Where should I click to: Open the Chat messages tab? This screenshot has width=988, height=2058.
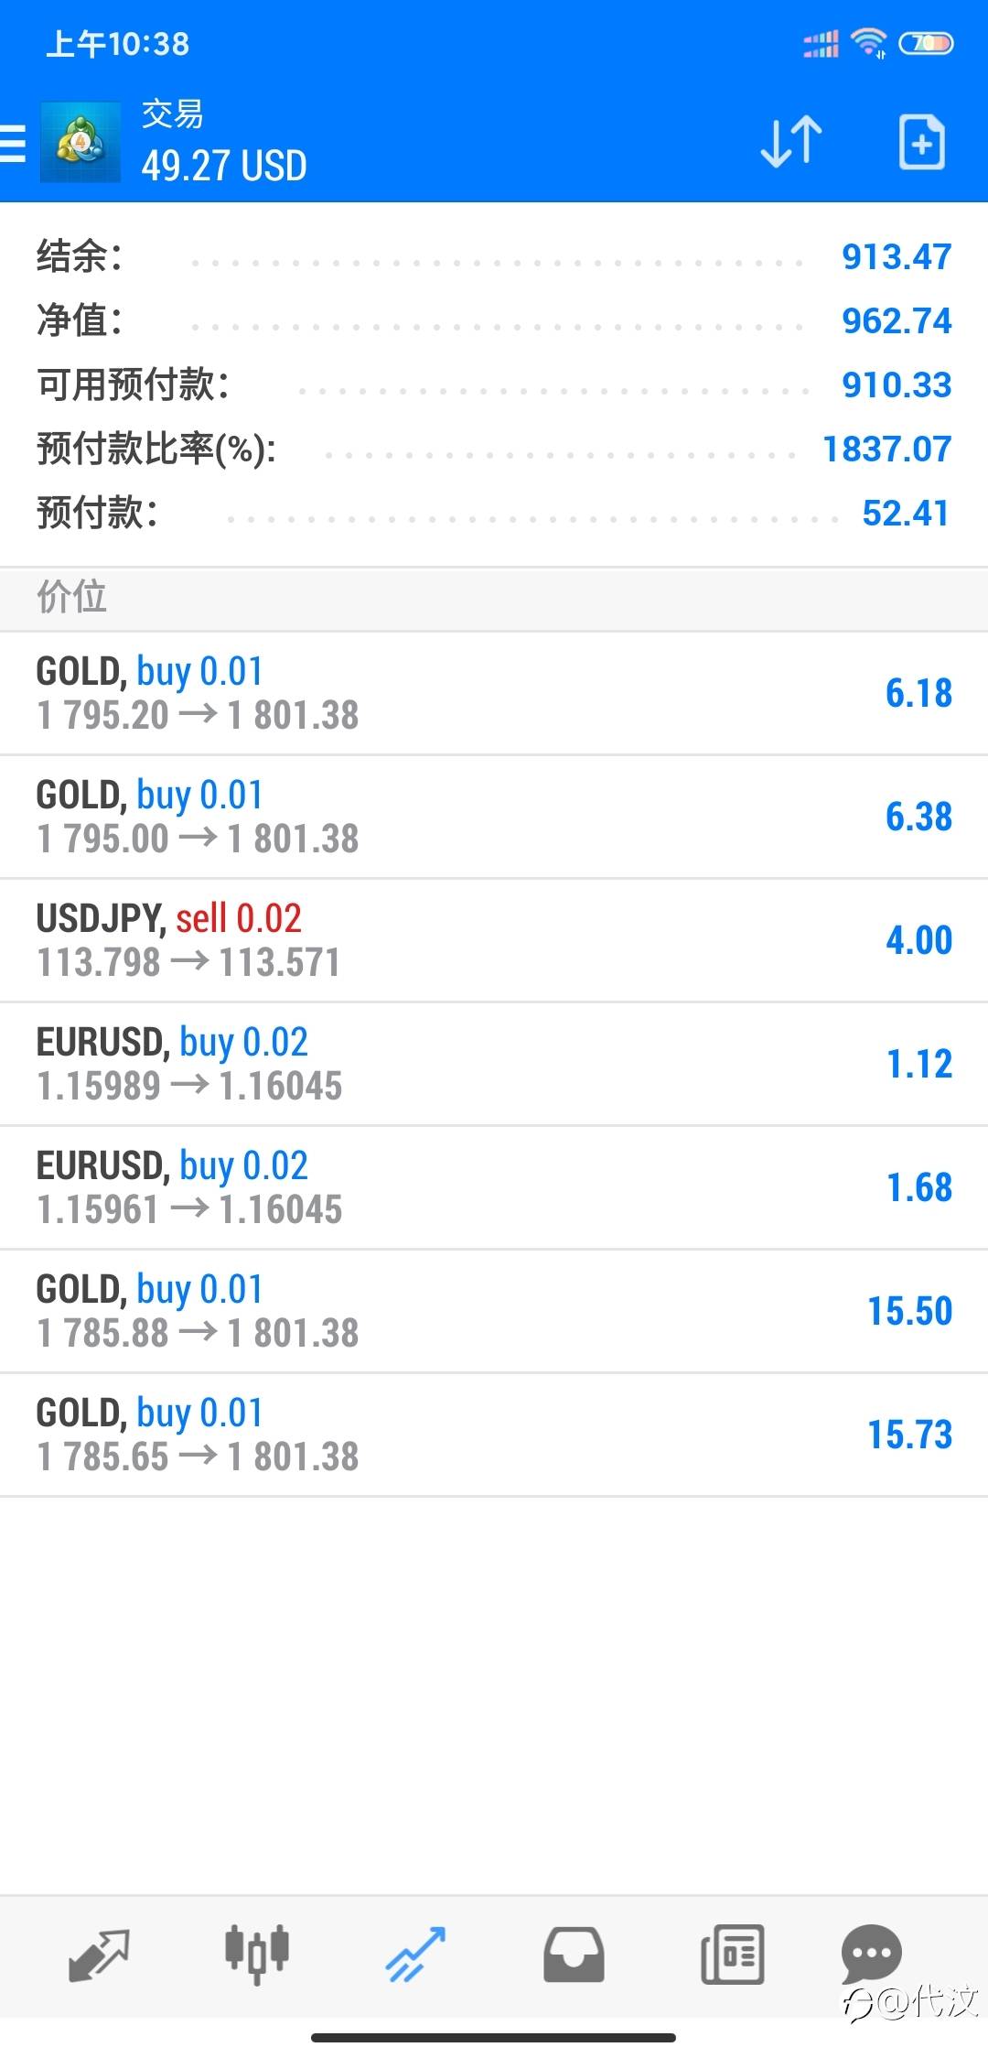click(x=872, y=1953)
